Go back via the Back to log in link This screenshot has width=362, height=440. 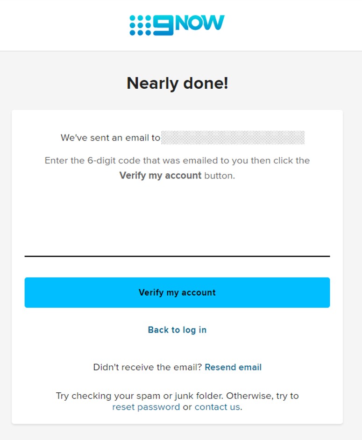click(x=177, y=330)
